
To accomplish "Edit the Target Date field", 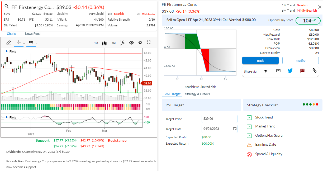I will (220, 129).
